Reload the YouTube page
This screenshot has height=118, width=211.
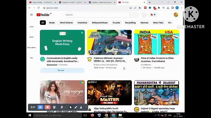pos(39,8)
